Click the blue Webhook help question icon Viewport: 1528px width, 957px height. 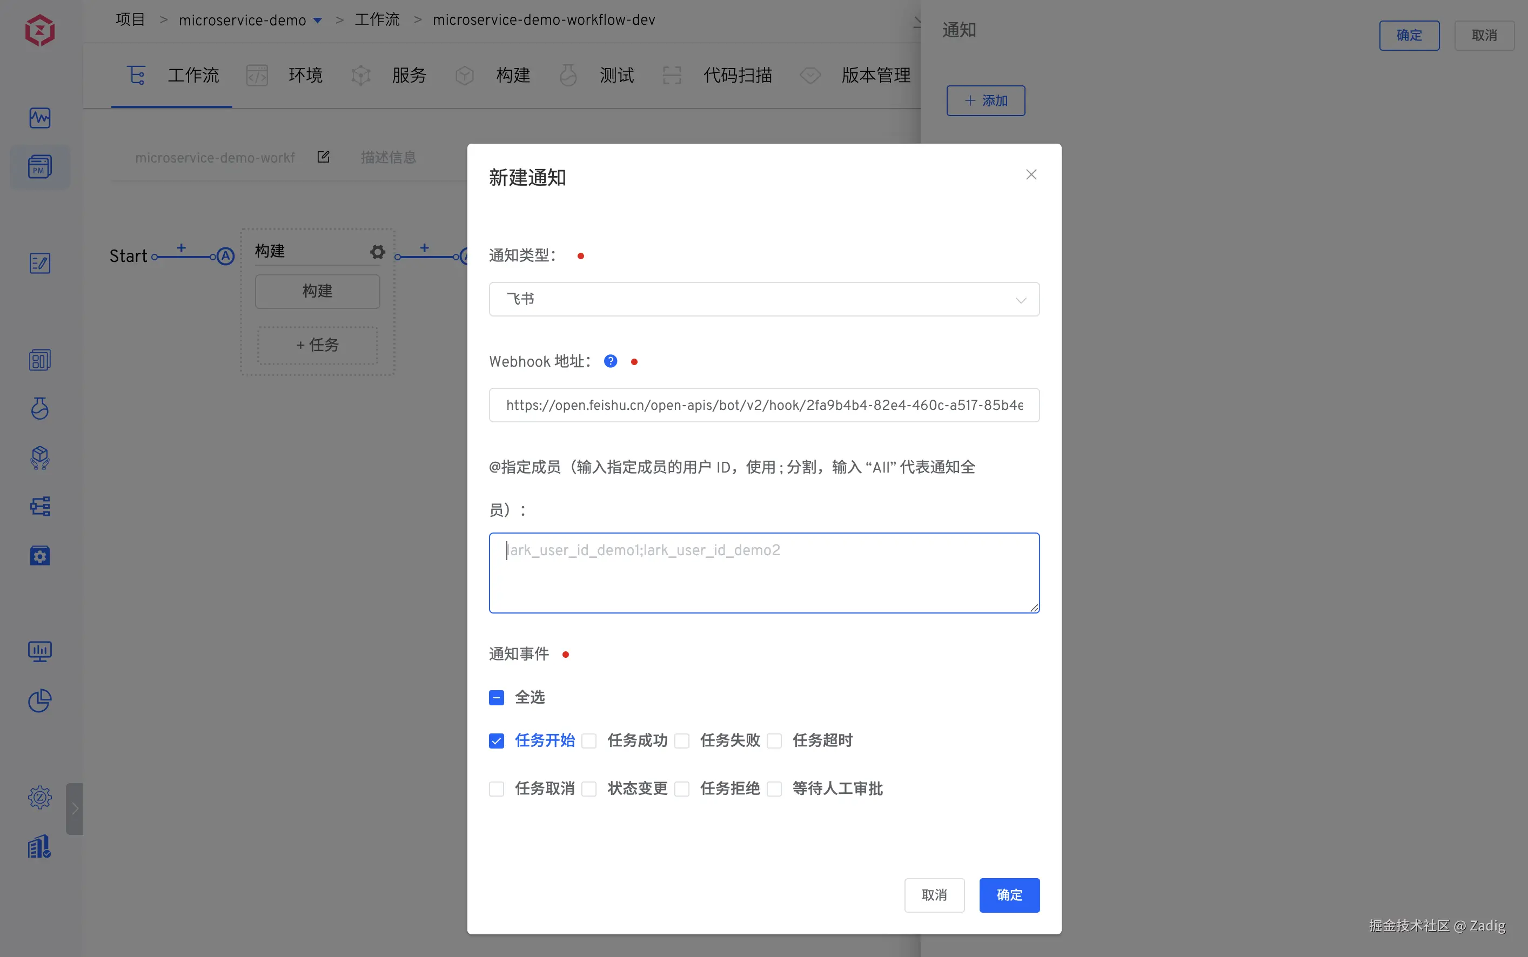(611, 361)
